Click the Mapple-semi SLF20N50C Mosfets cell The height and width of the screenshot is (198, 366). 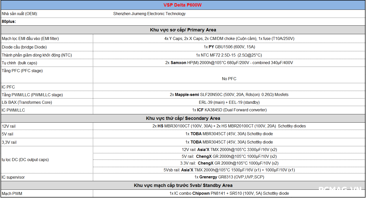click(x=229, y=95)
